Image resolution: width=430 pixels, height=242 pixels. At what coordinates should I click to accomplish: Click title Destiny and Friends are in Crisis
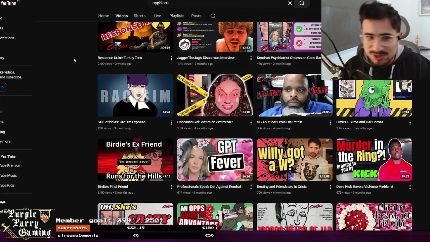coord(282,187)
